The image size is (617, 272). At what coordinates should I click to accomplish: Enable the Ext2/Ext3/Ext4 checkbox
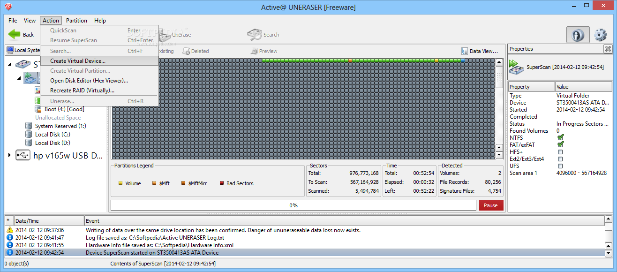click(560, 159)
